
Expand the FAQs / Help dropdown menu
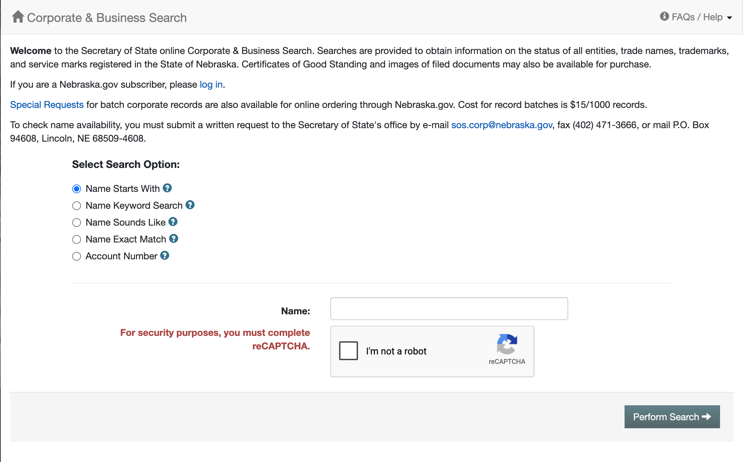[x=696, y=17]
